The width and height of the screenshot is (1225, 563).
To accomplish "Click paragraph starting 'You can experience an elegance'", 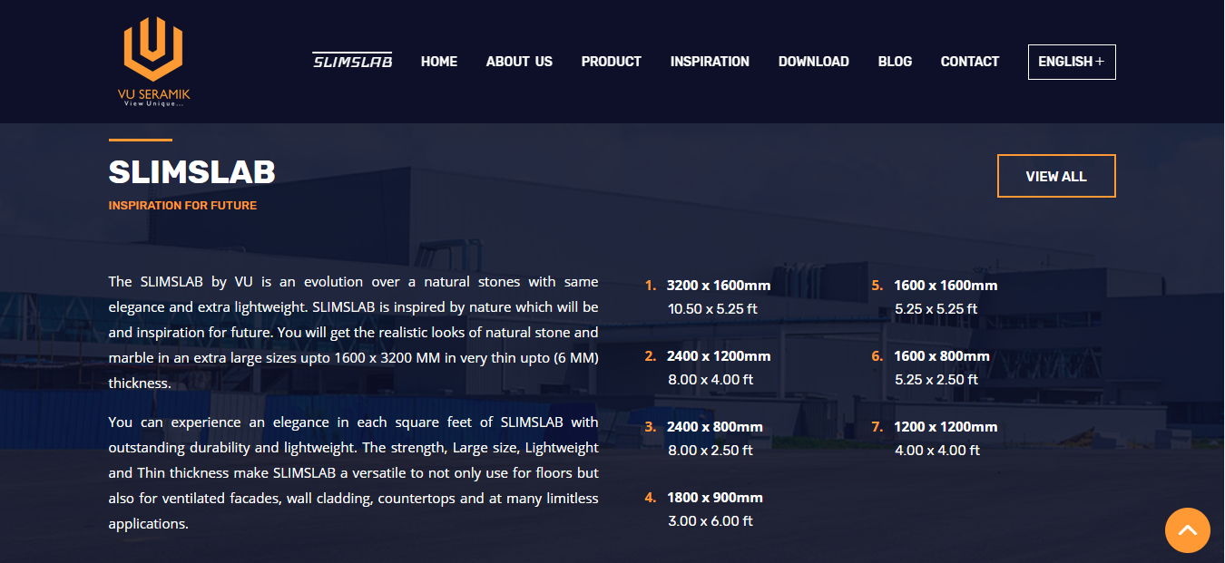I will tap(353, 473).
